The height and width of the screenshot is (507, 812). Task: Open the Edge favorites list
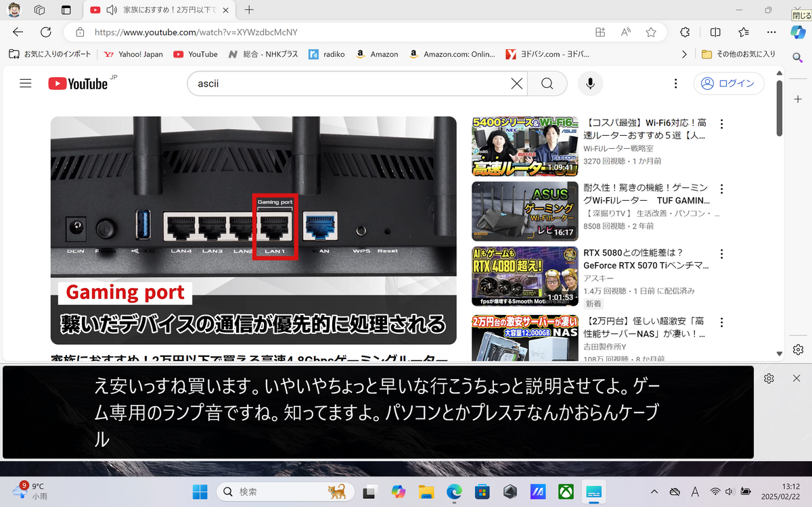(744, 32)
